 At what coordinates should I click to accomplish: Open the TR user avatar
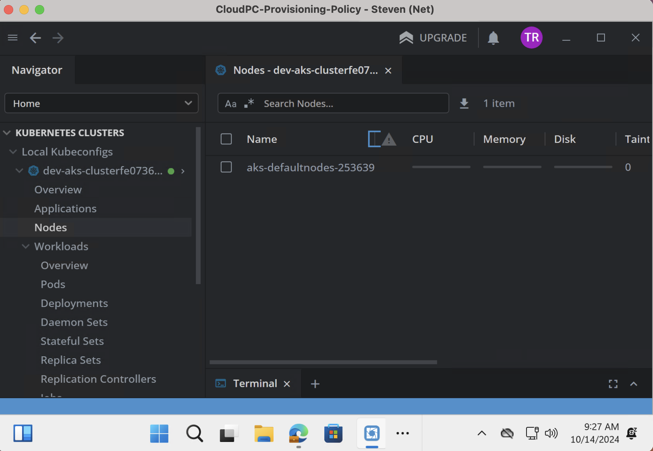coord(531,37)
